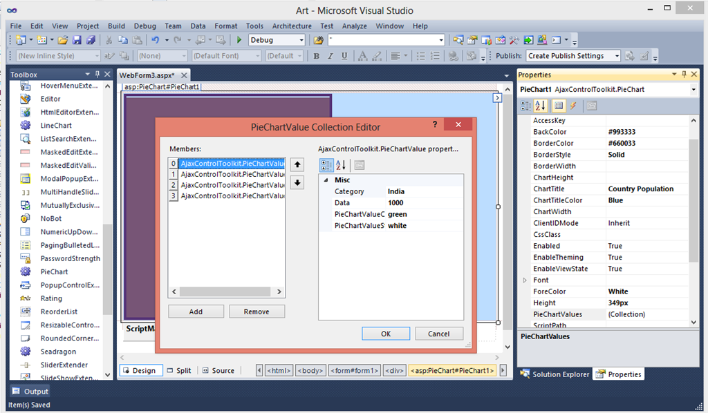Viewport: 708px width, 413px height.
Task: Toggle underline formatting
Action: (x=344, y=56)
